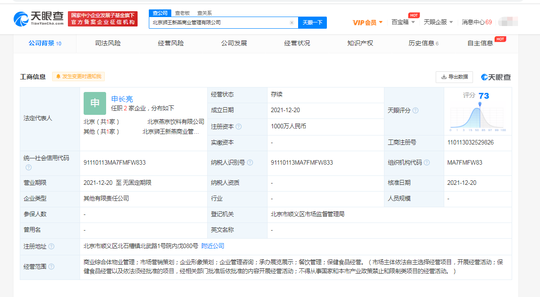This screenshot has height=297, width=540.
Task: Click the score distribution chart
Action: pos(478,116)
